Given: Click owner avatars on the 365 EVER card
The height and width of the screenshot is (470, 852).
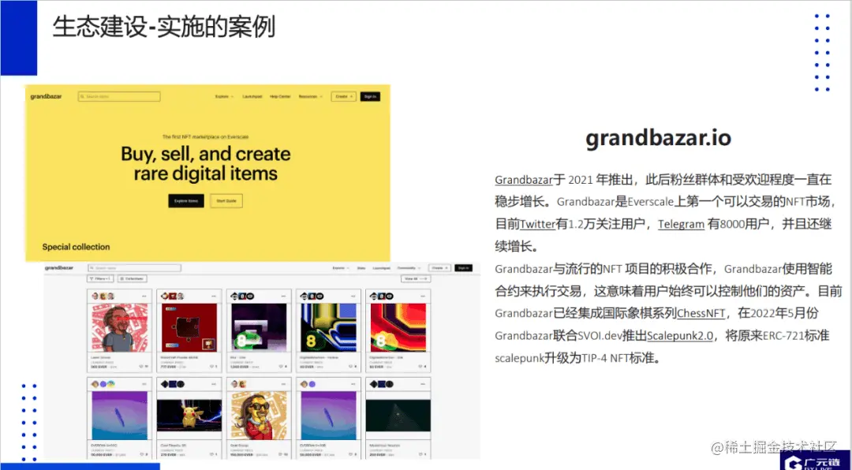Looking at the screenshot, I should (103, 297).
